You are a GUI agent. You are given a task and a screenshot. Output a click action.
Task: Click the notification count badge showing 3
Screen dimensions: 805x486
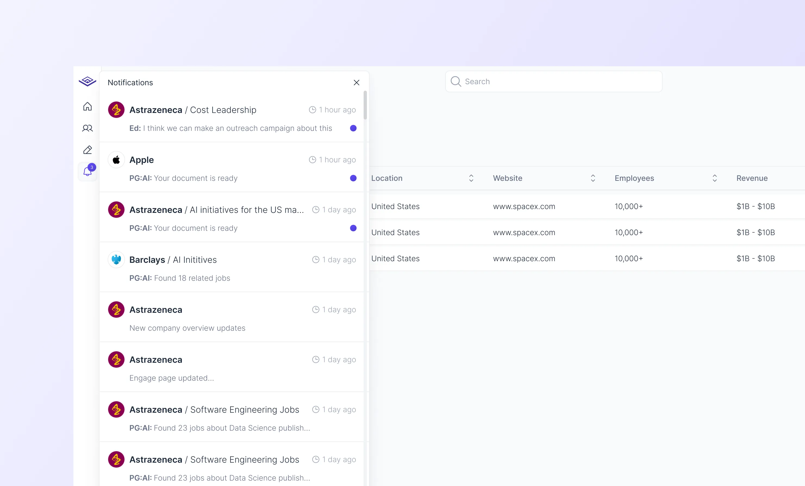click(x=92, y=167)
